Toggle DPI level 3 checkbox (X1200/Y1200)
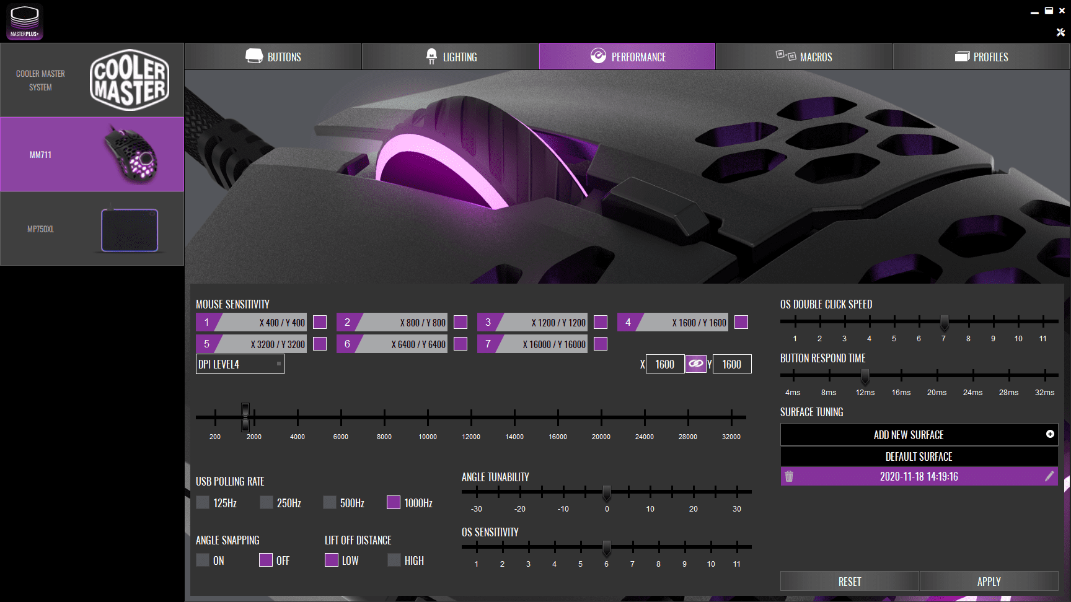 tap(601, 322)
